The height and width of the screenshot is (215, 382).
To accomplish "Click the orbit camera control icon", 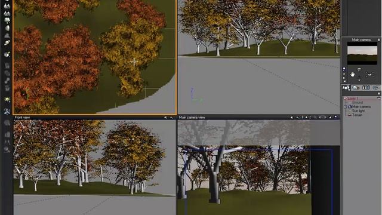I will pyautogui.click(x=370, y=74).
